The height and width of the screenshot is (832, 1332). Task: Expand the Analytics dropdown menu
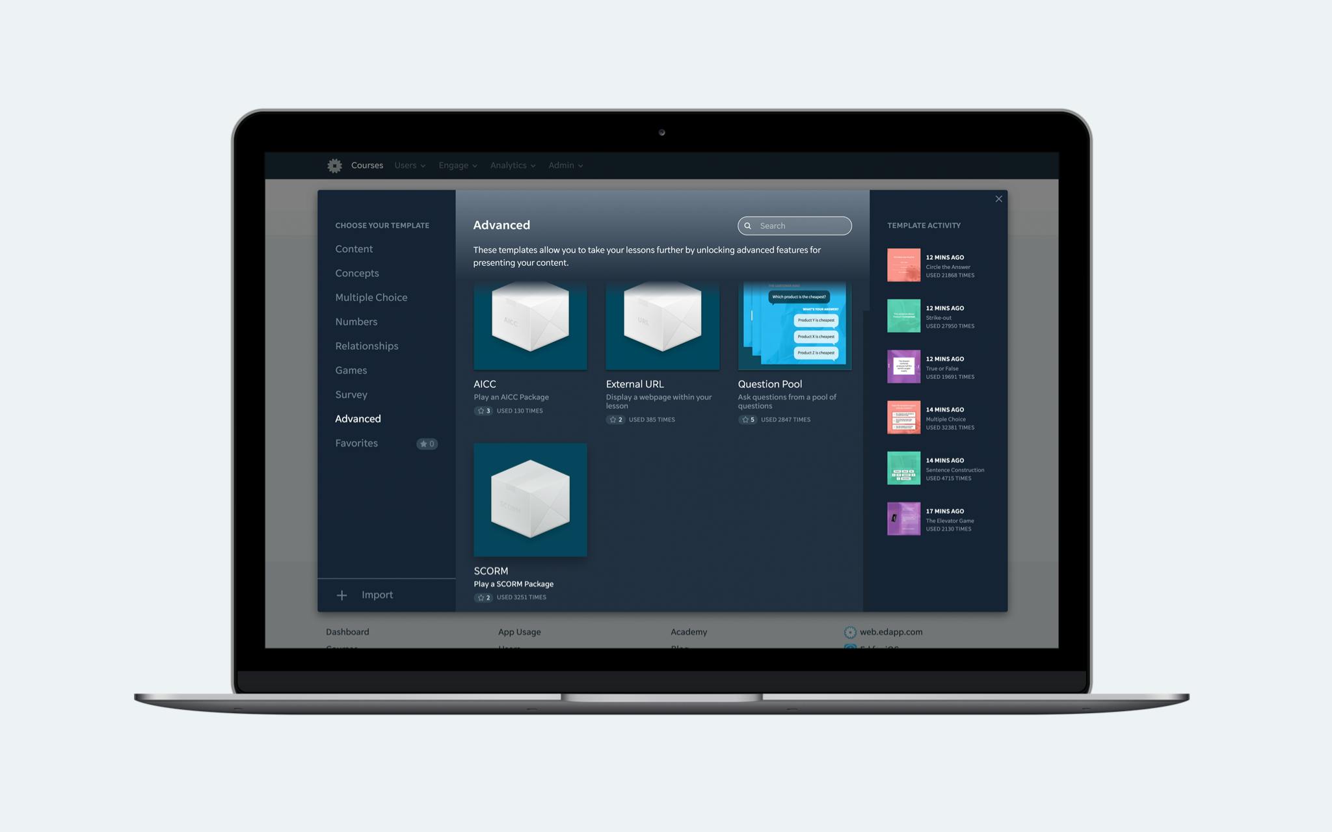(512, 164)
